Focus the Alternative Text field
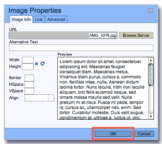Image resolution: width=162 pixels, height=144 pixels. pyautogui.click(x=81, y=48)
